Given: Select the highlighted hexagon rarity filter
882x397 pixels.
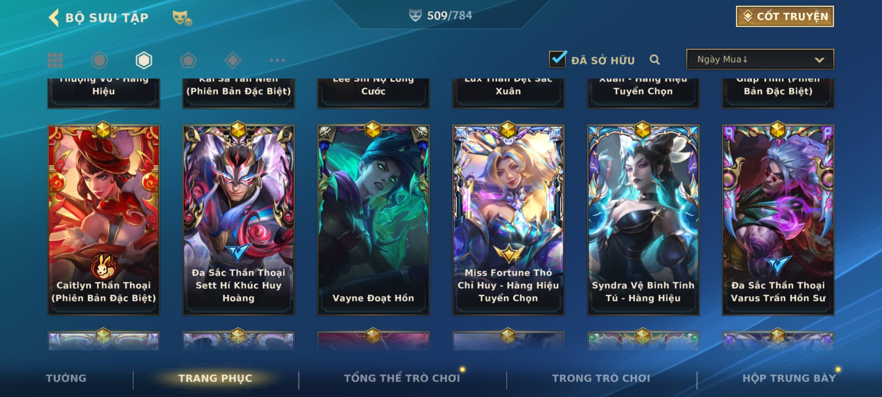Looking at the screenshot, I should (x=144, y=60).
